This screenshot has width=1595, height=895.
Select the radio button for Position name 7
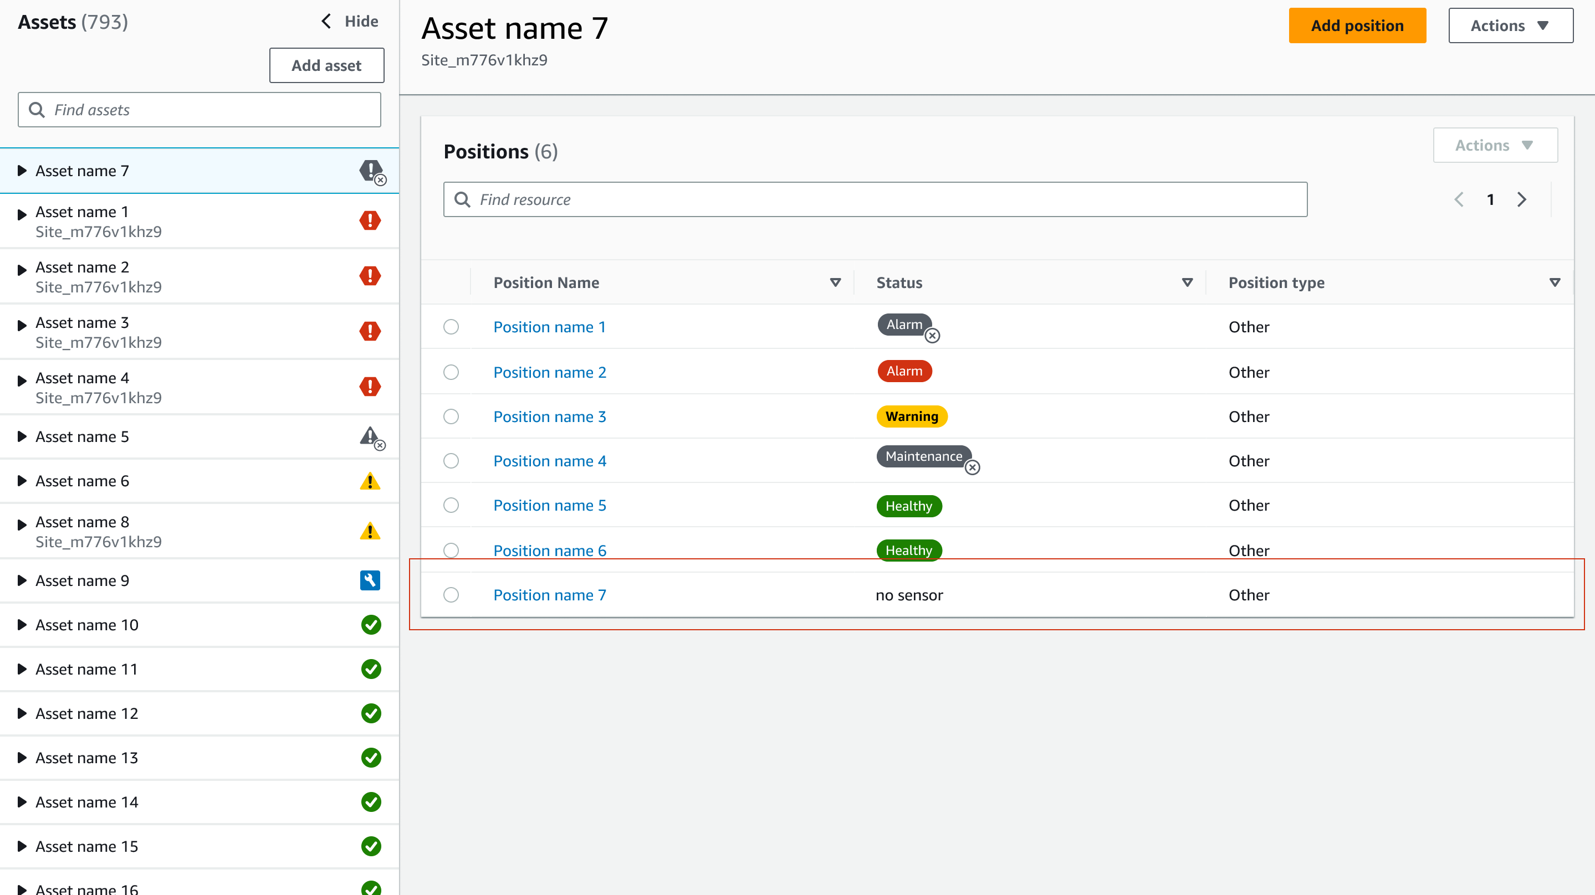tap(451, 594)
